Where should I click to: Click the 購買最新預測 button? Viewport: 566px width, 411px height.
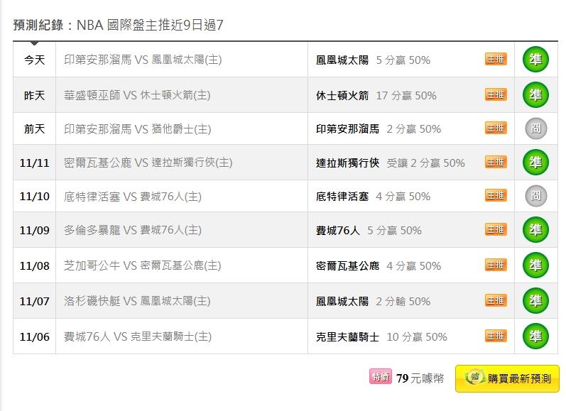coord(507,378)
